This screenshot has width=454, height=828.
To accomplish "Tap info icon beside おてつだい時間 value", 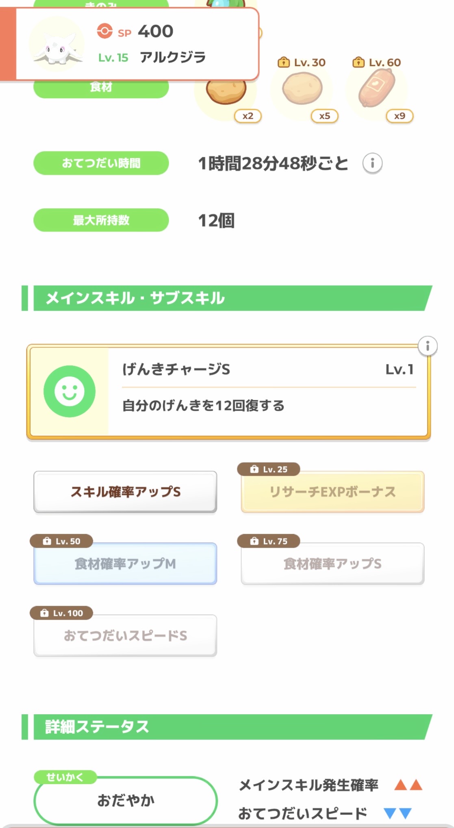I will [372, 163].
